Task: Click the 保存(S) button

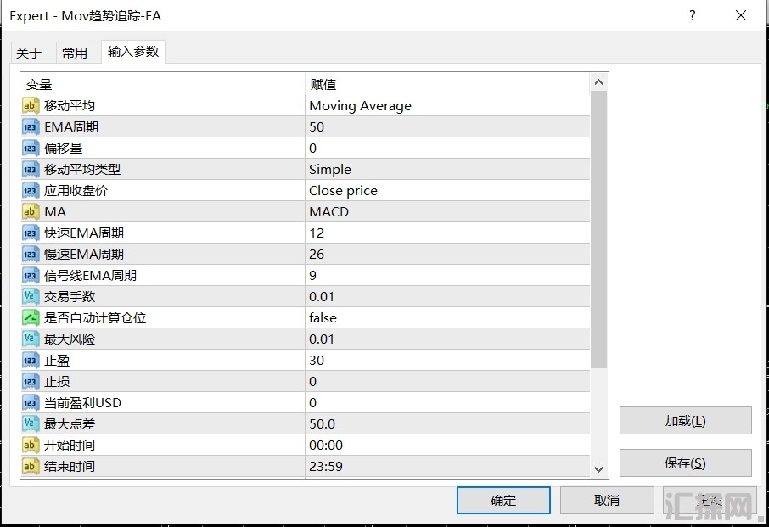Action: coord(685,463)
